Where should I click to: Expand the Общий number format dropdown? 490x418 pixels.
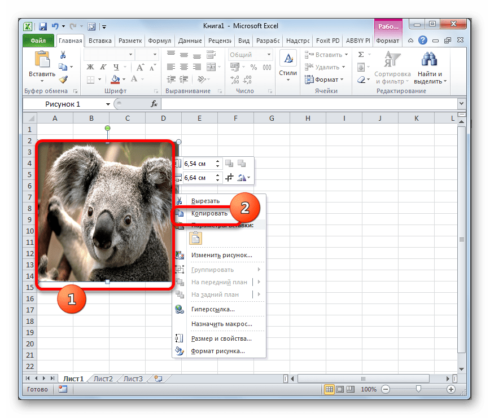(x=268, y=55)
